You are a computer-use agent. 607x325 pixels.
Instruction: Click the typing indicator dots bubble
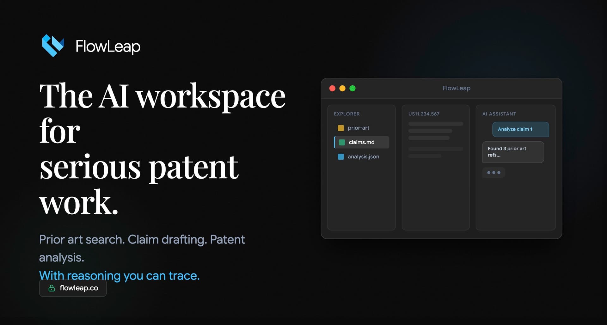494,173
